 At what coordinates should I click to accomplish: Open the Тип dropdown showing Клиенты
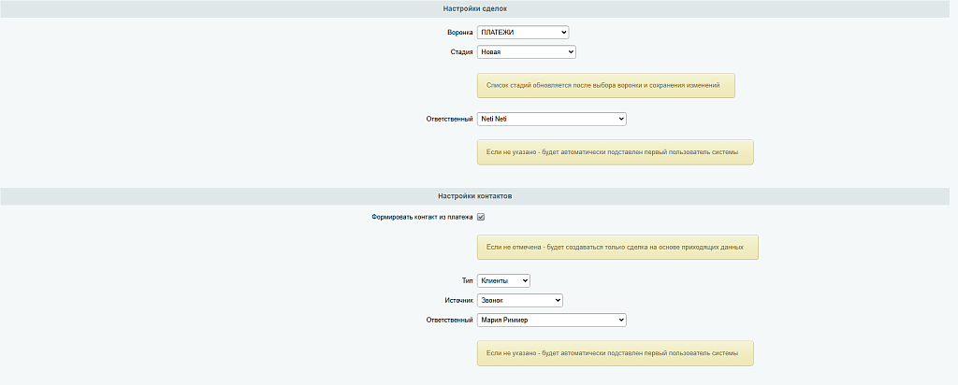503,280
